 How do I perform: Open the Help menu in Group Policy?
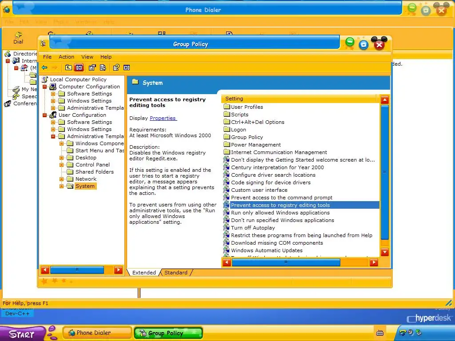pos(106,57)
